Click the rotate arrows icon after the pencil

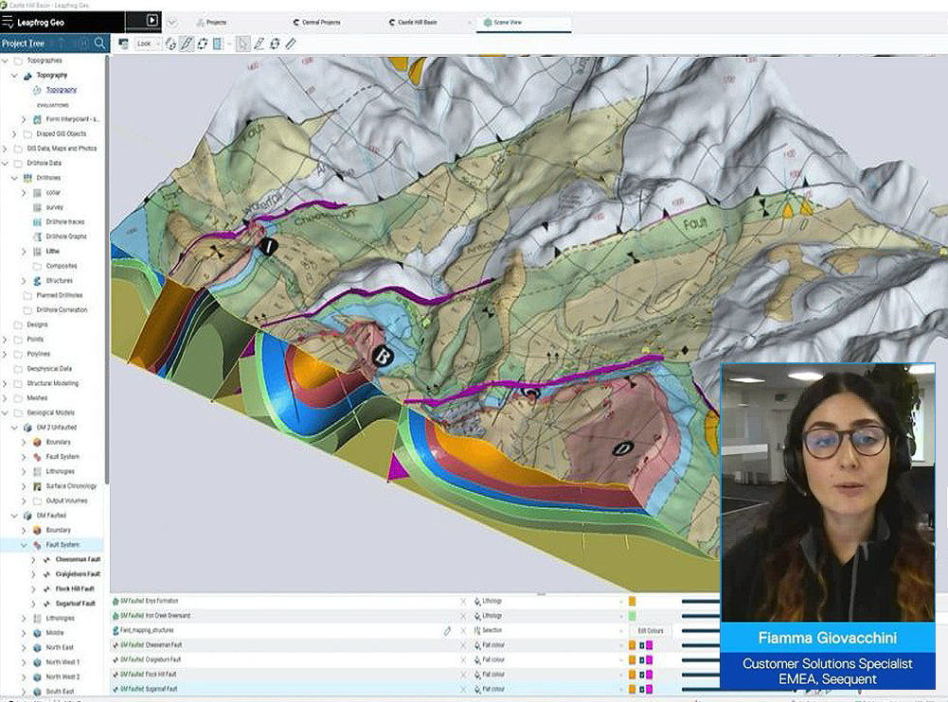tap(203, 44)
